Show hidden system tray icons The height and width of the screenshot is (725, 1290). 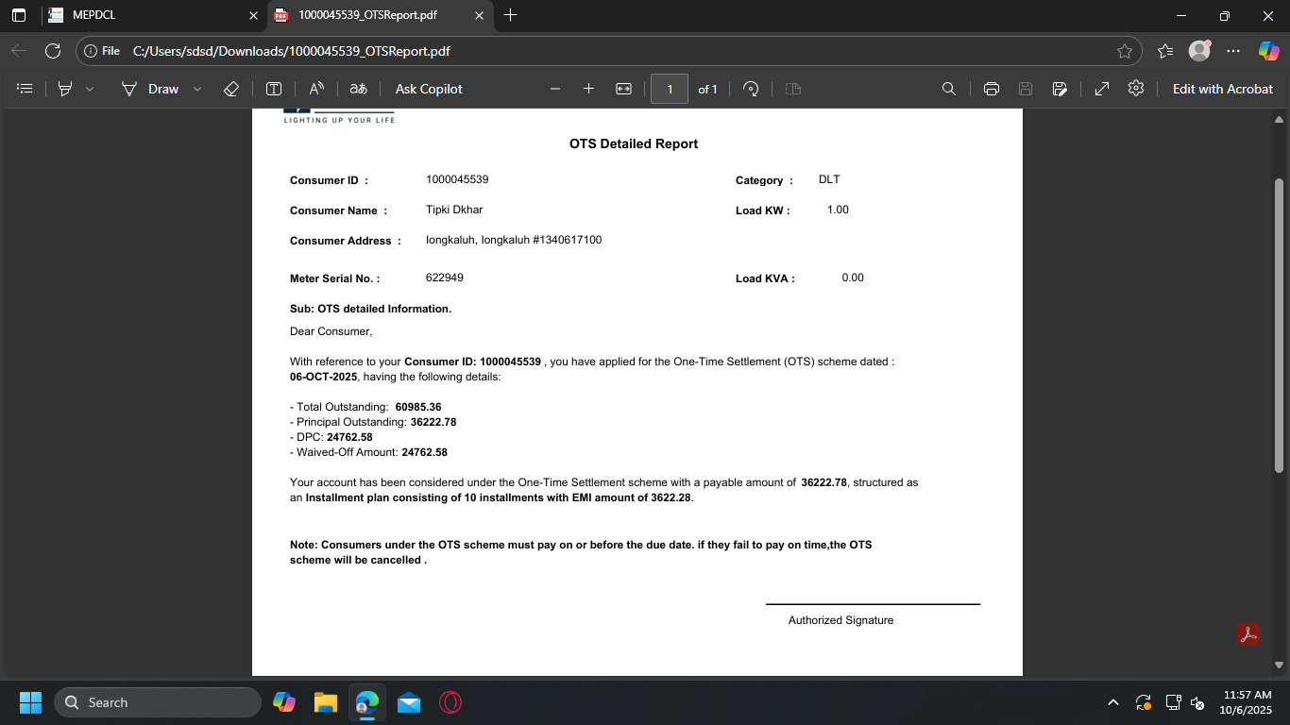(1113, 702)
